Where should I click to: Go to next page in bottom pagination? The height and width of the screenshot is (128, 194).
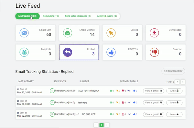[x=107, y=125]
